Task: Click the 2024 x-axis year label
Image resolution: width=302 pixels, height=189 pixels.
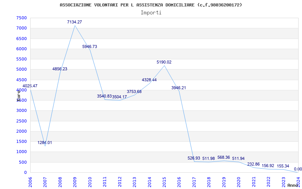Action: (298, 182)
